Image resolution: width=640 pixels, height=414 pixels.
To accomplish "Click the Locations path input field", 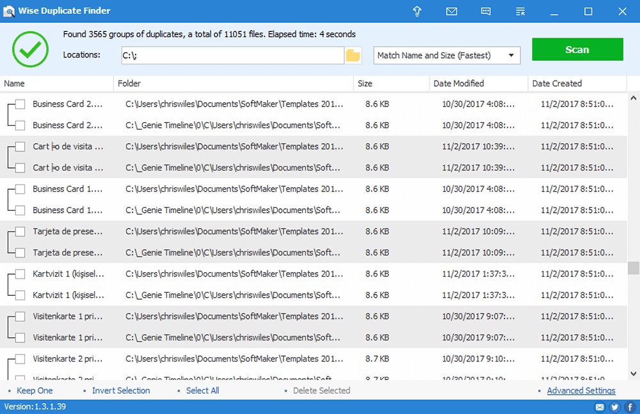I will pos(233,56).
